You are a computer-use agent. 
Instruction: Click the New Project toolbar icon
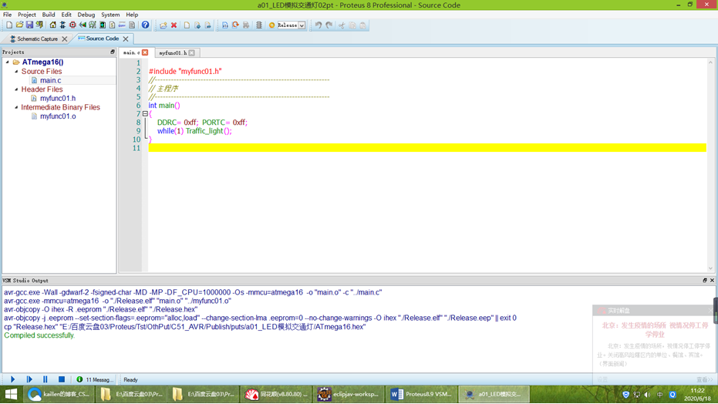[9, 25]
